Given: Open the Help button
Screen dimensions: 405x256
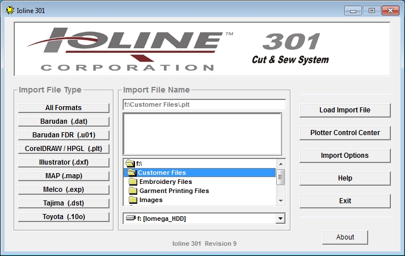Looking at the screenshot, I should 345,178.
